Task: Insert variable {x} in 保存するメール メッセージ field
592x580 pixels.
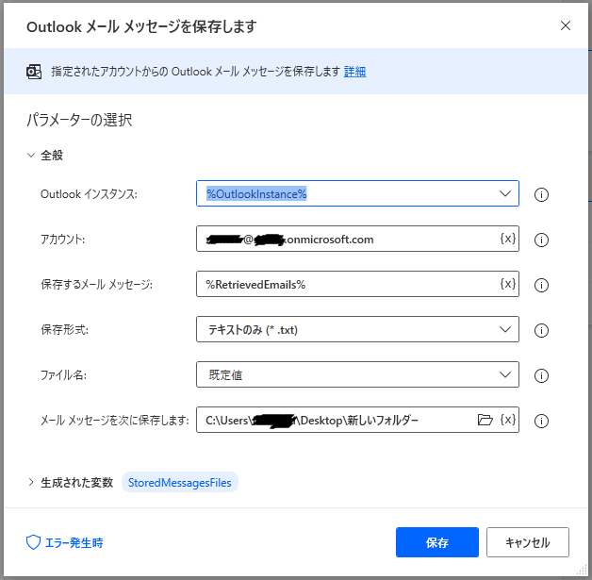Action: tap(507, 285)
